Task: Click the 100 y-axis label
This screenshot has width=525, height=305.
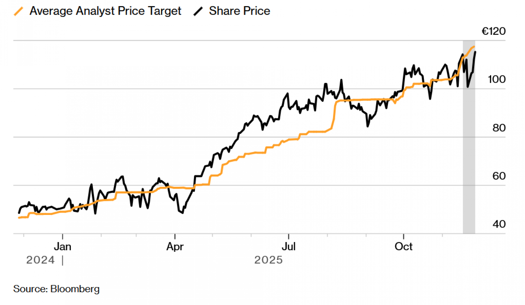Action: tap(496, 79)
